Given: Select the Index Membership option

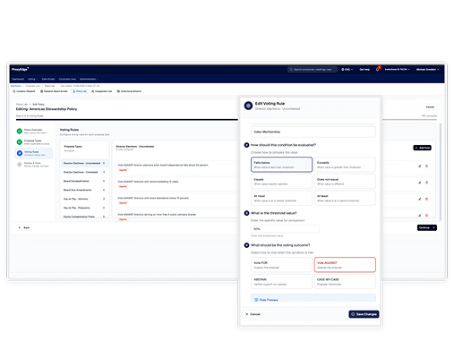Looking at the screenshot, I should click(x=313, y=132).
